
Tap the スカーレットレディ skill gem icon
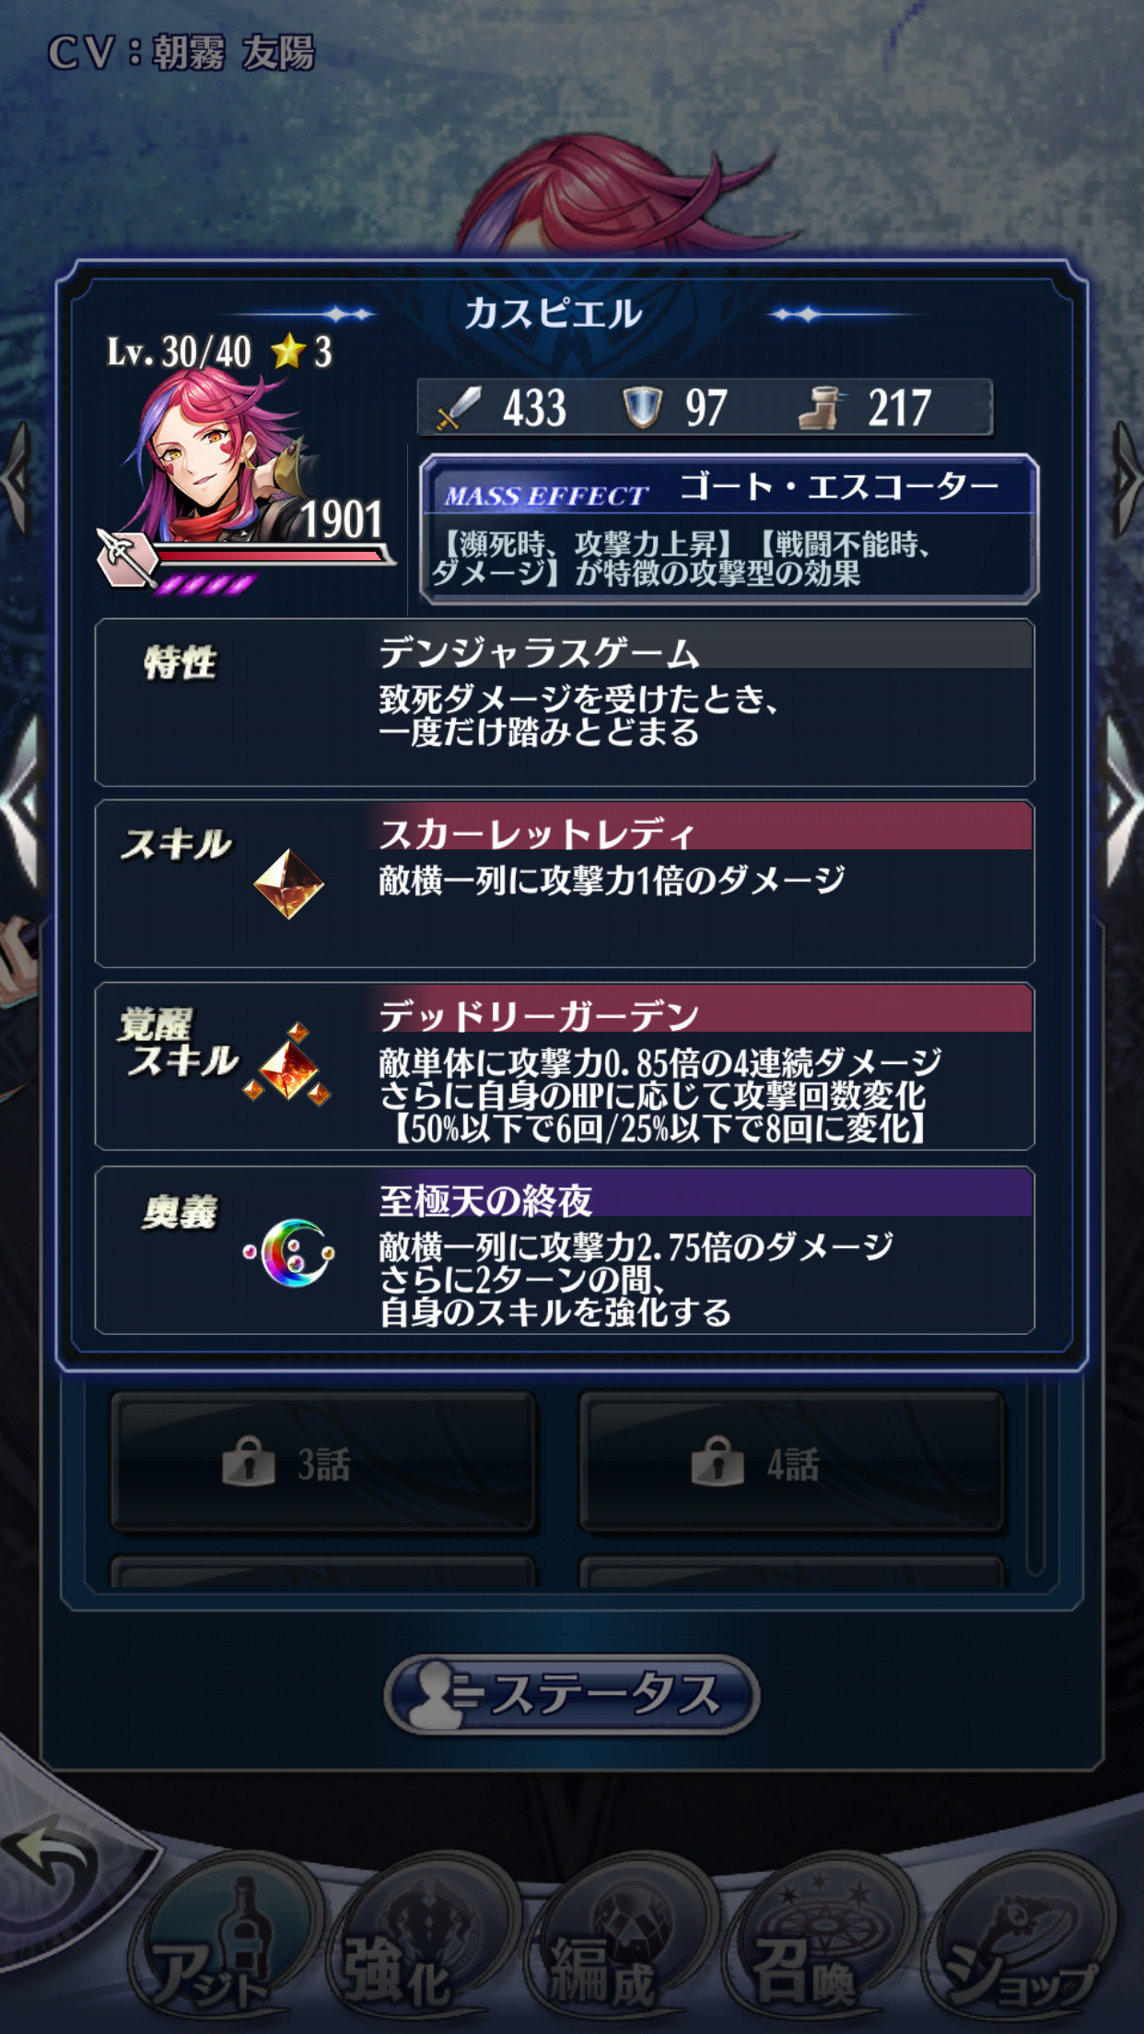[288, 884]
